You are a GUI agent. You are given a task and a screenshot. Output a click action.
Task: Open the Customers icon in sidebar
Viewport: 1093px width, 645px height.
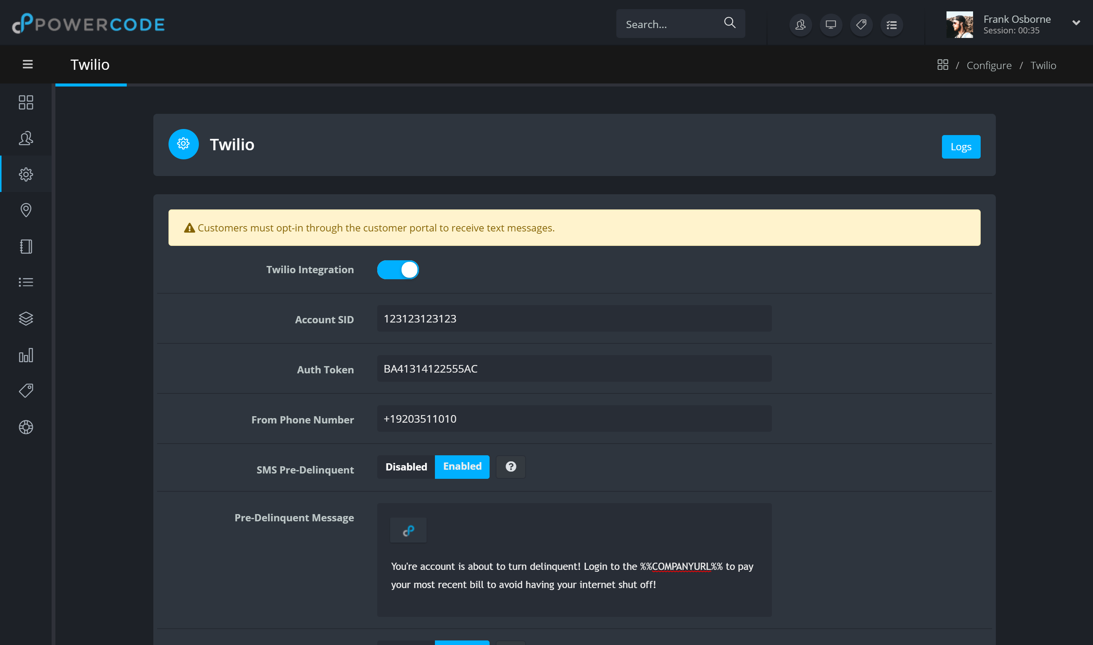[x=26, y=138]
